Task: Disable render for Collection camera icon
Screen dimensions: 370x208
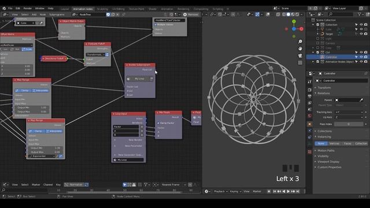Action: [x=366, y=25]
